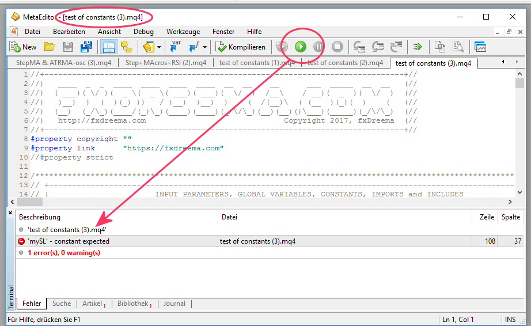Click the restart debugging circular icon
531x326 pixels.
click(282, 47)
